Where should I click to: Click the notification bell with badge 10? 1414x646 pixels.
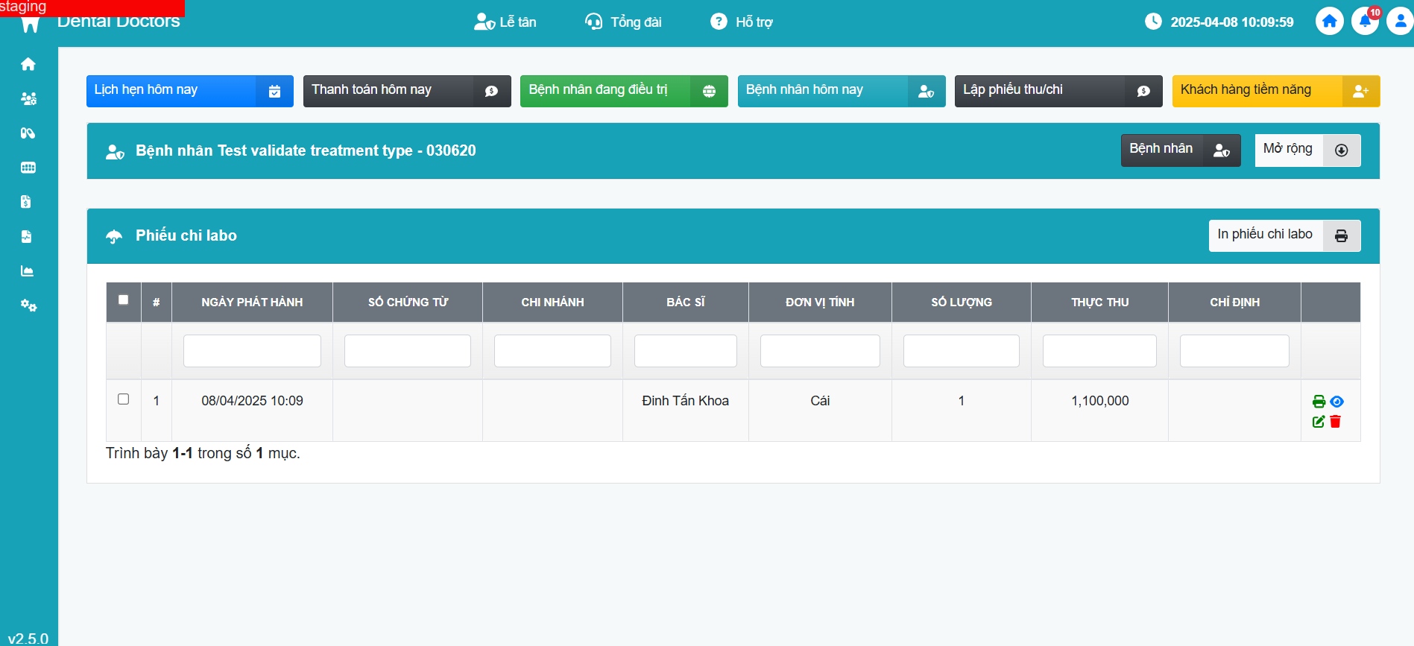pos(1365,22)
